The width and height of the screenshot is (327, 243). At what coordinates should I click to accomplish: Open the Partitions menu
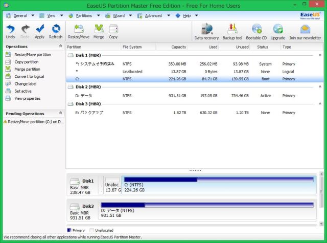point(84,16)
